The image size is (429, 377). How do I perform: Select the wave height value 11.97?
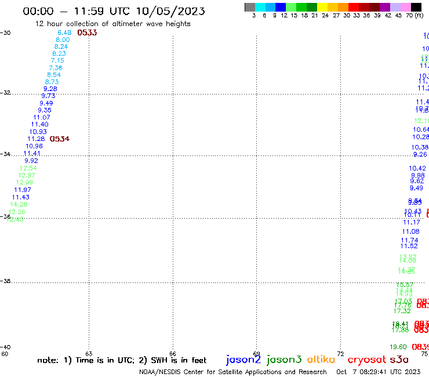[23, 190]
